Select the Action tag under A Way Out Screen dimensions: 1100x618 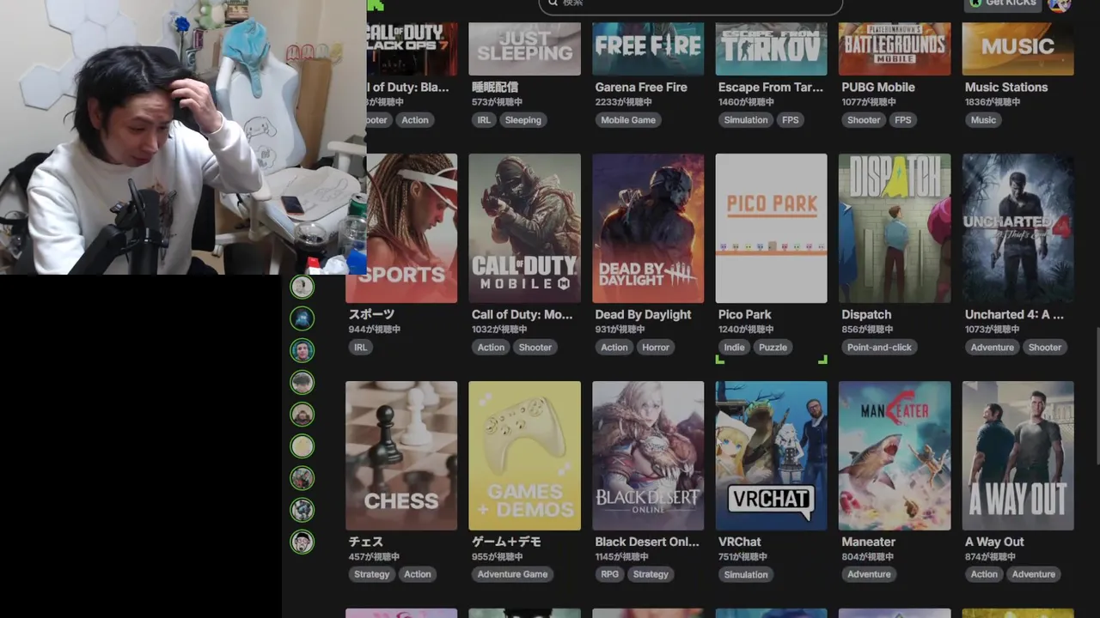(x=984, y=574)
